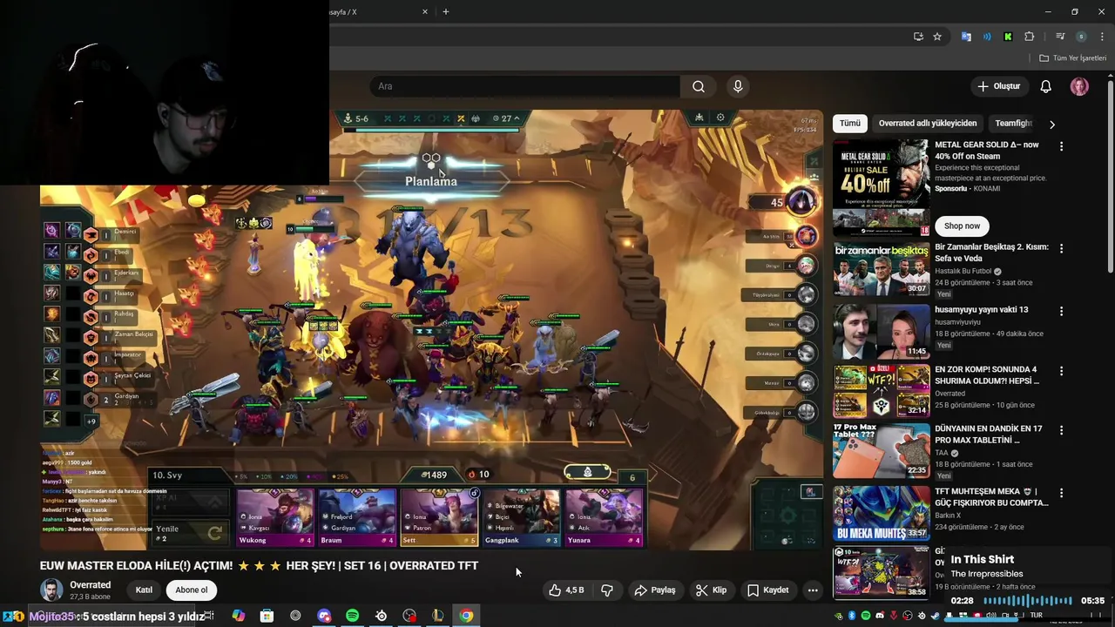Open YouTube account avatar menu
1115x627 pixels.
(1079, 86)
